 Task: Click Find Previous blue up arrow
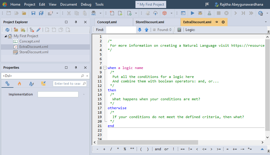(x=146, y=30)
